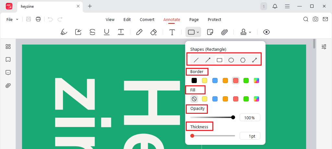The width and height of the screenshot is (332, 149).
Task: Switch to the View tab
Action: [x=110, y=20]
